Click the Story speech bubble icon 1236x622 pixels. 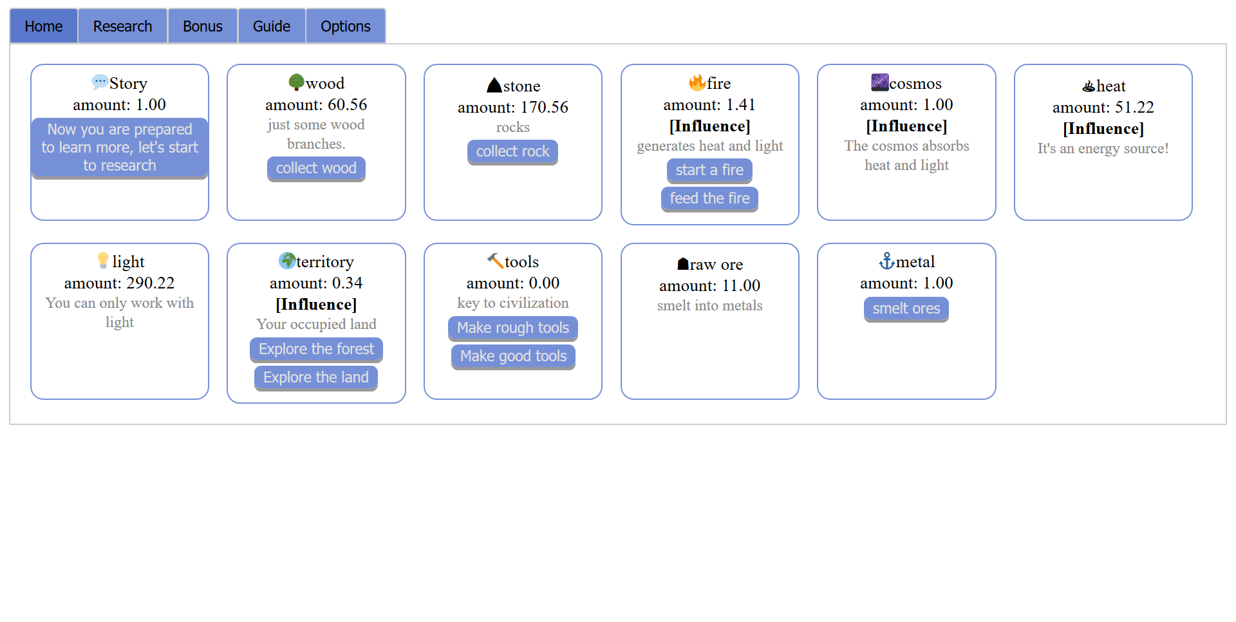(100, 82)
